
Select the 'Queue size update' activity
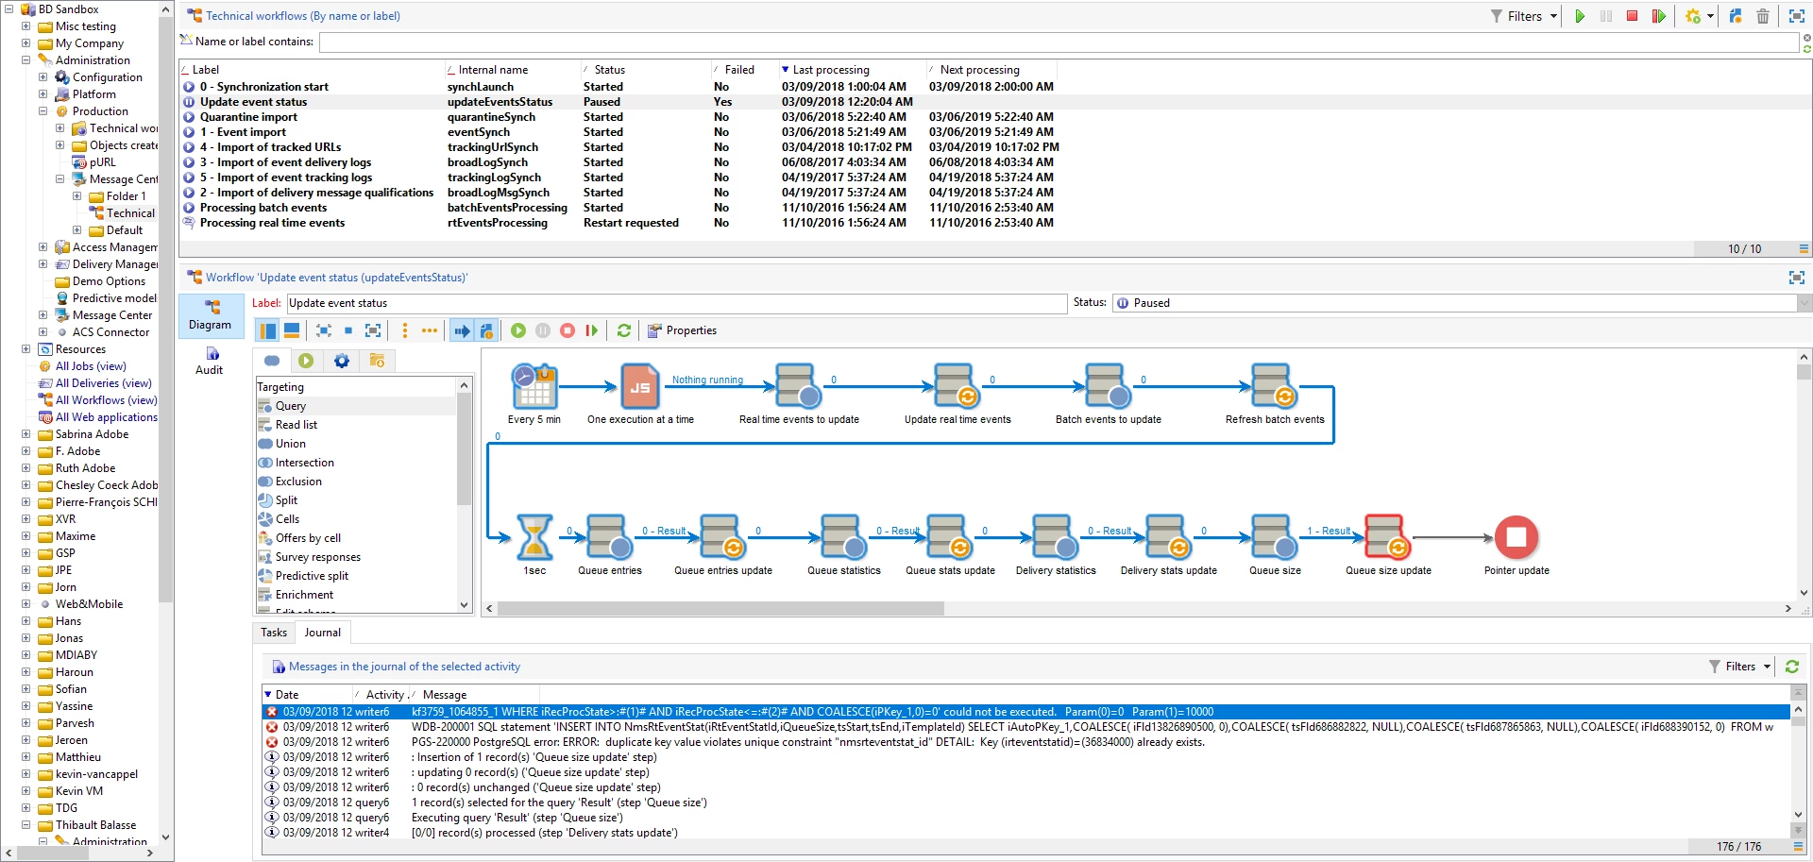coord(1387,537)
